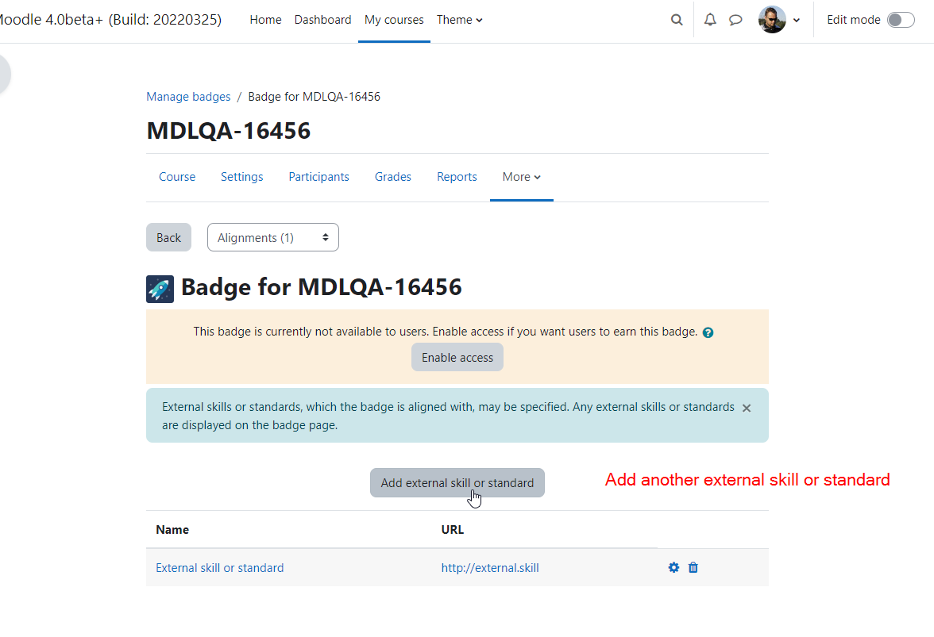Open the user menu chevron
934x637 pixels.
797,20
